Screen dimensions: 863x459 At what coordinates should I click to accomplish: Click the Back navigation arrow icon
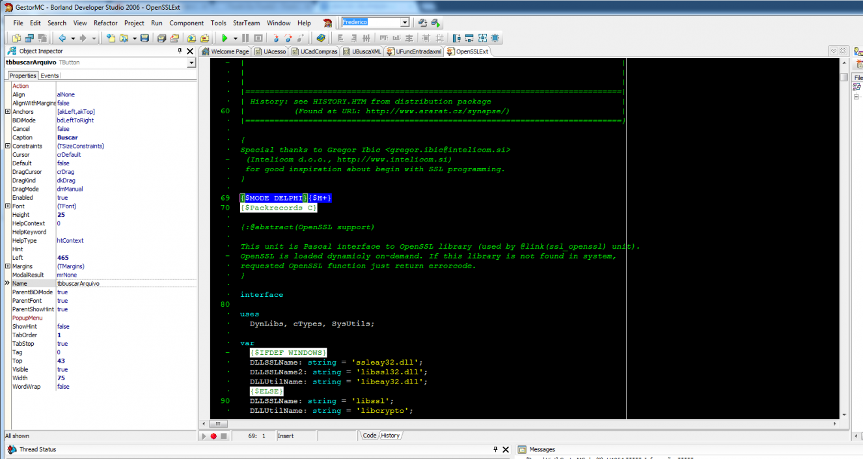(62, 38)
